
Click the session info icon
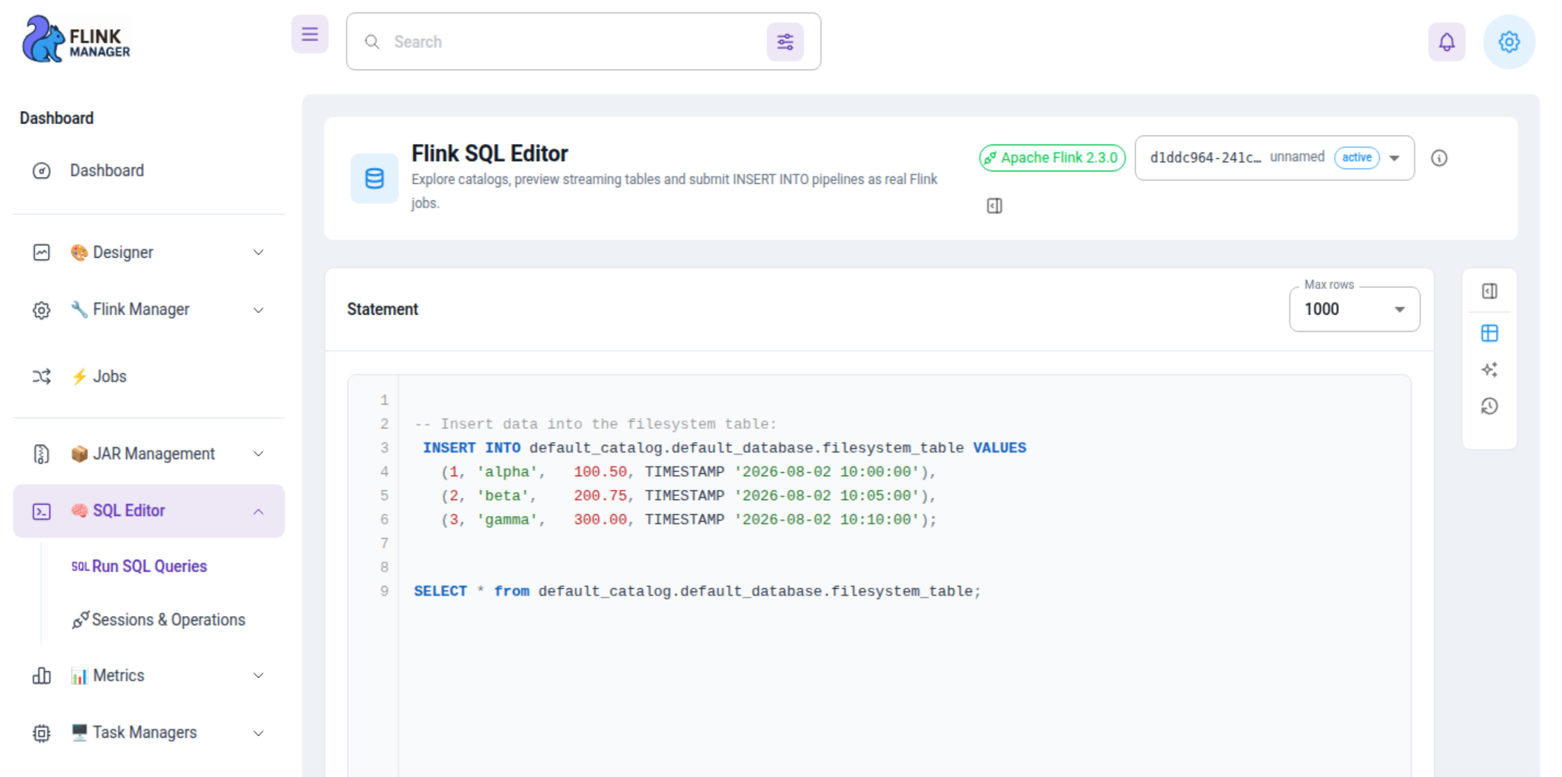(1439, 158)
